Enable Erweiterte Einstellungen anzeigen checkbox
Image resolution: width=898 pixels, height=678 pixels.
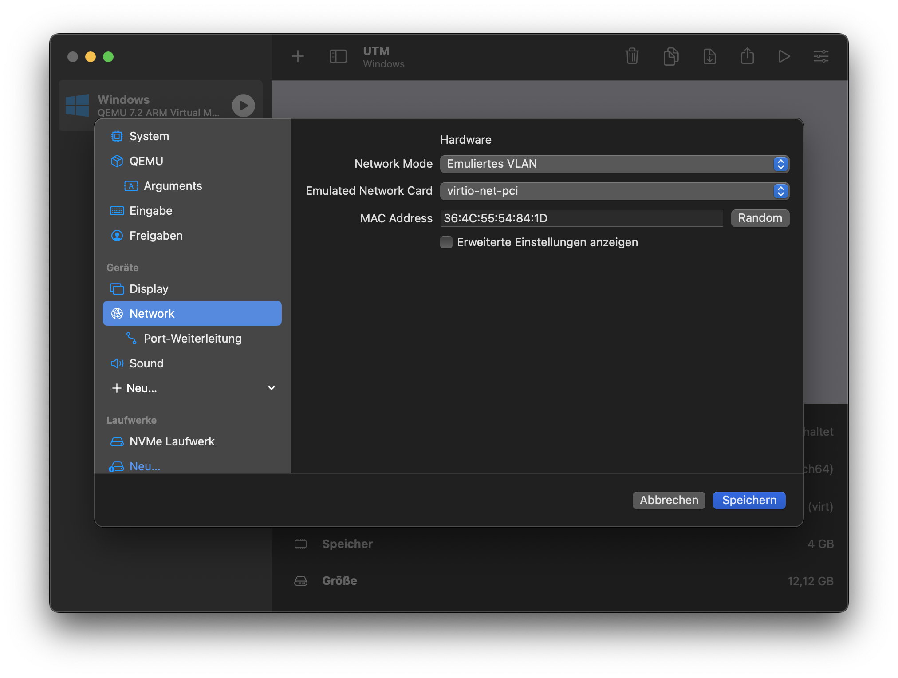pyautogui.click(x=446, y=242)
